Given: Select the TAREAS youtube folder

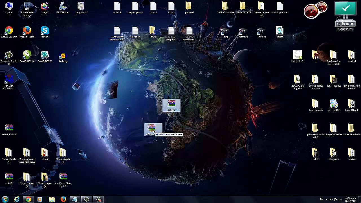Looking at the screenshot, I should pos(225,8).
